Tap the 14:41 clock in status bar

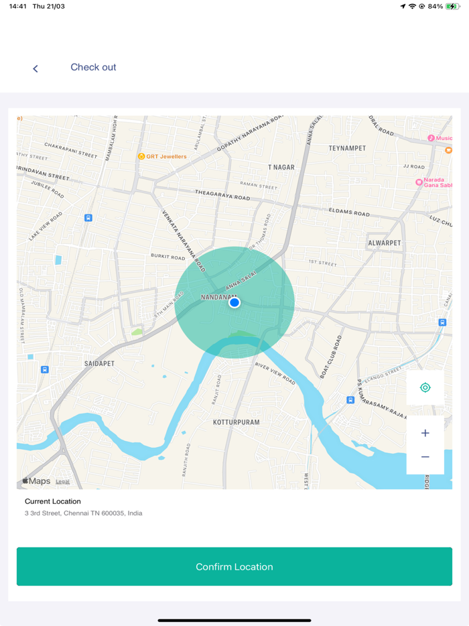(17, 7)
